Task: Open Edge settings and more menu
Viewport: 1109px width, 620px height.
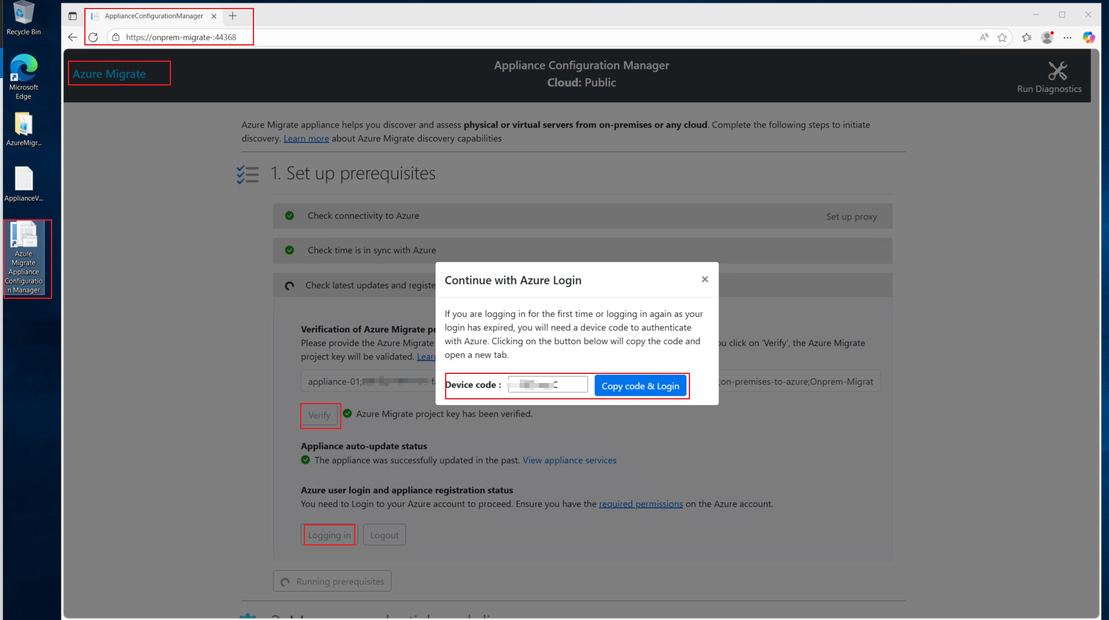Action: tap(1067, 38)
